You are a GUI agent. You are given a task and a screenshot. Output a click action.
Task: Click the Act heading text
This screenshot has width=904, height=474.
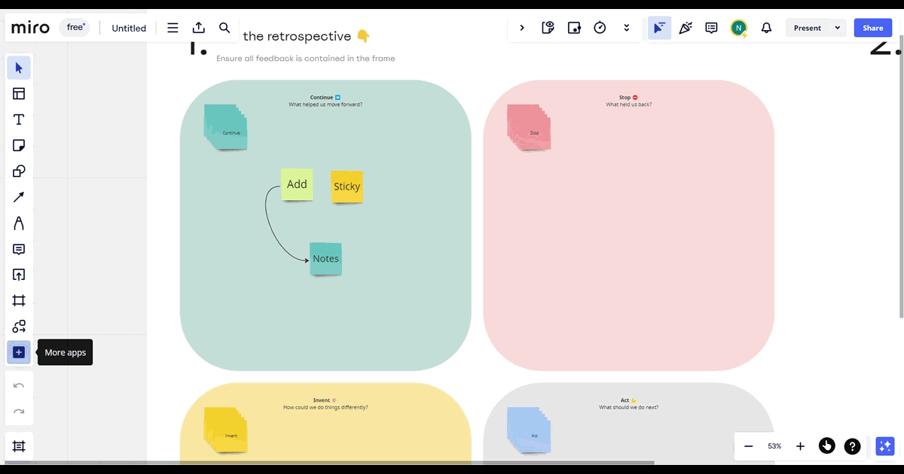(628, 400)
